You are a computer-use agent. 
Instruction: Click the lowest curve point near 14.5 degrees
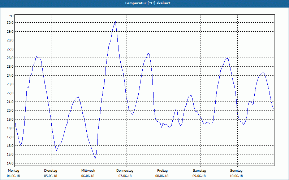tap(95, 158)
